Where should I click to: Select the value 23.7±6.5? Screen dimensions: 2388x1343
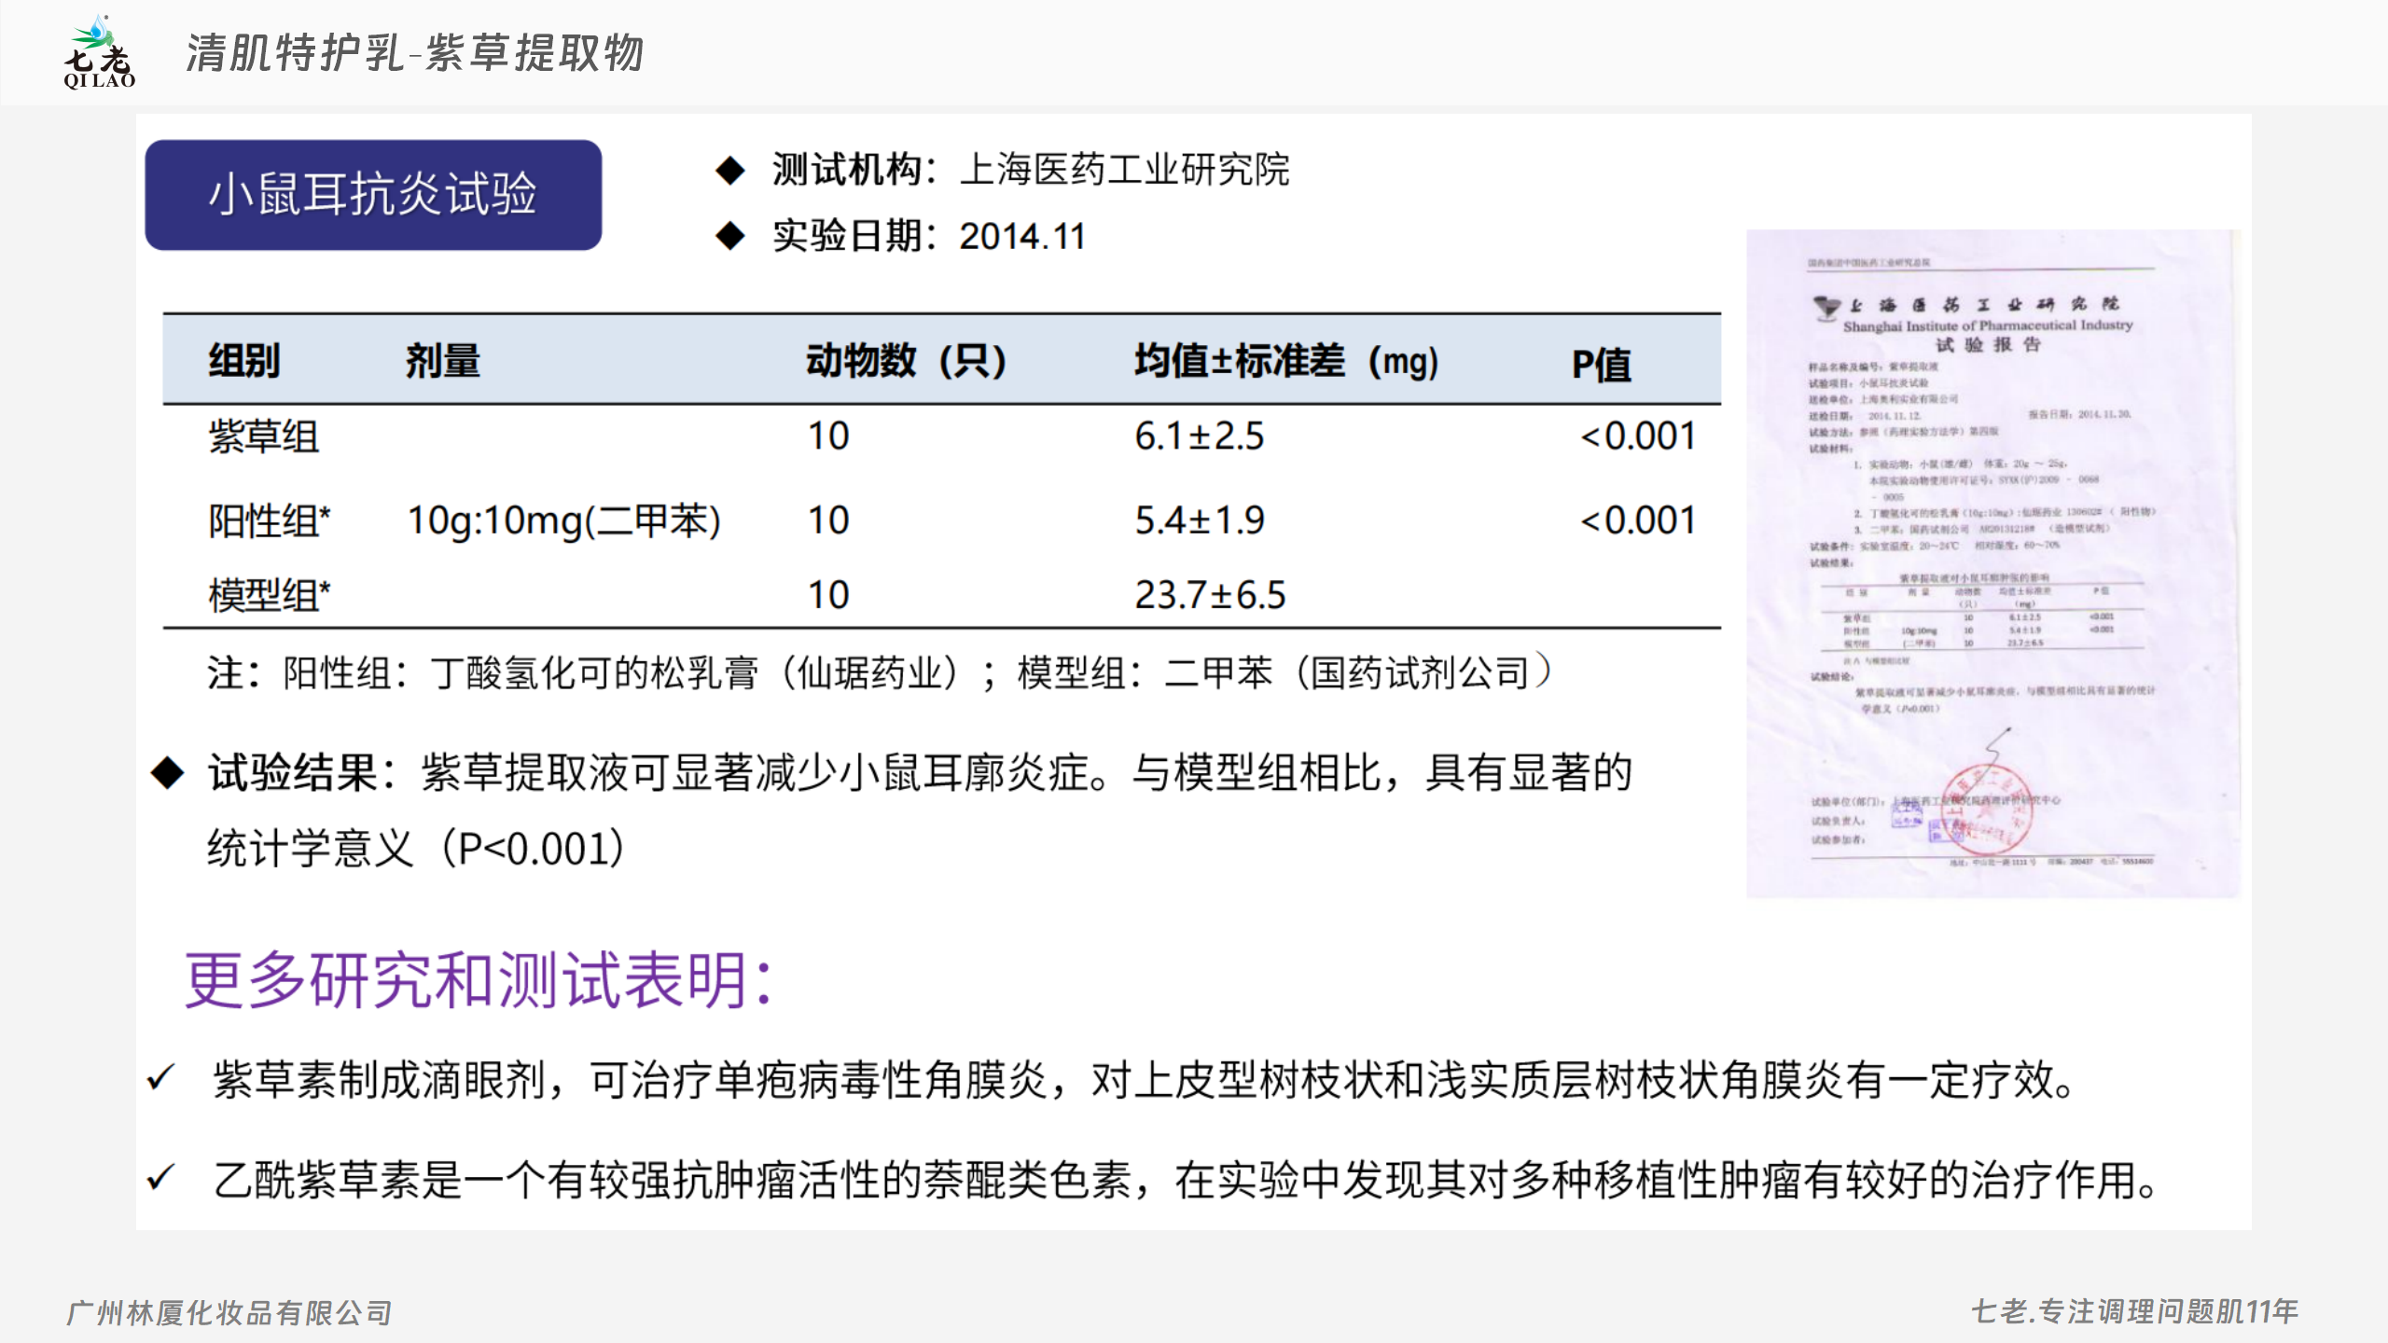[x=1210, y=594]
